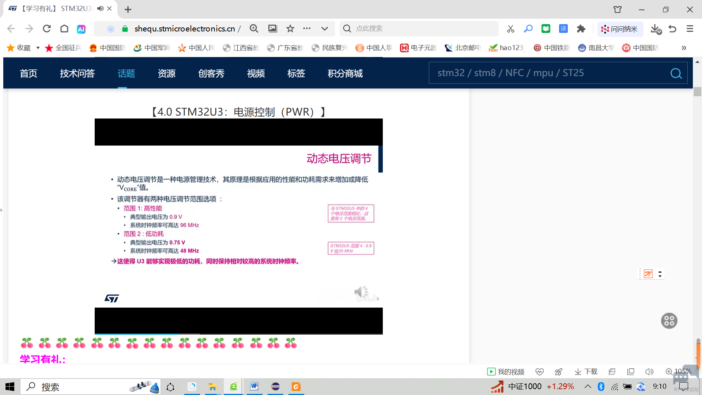Viewport: 702px width, 395px height.
Task: Open the 中证1000 stock widget
Action: 532,387
